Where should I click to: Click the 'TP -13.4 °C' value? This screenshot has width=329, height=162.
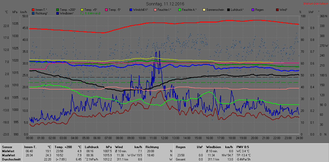(244, 155)
